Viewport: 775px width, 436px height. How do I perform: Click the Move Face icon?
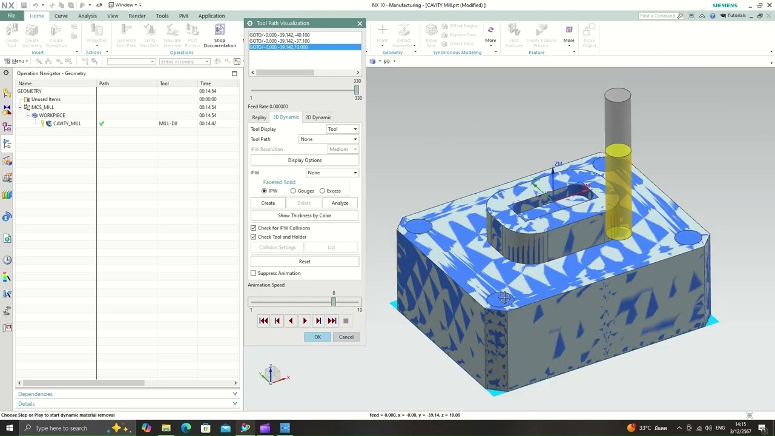pos(431,30)
